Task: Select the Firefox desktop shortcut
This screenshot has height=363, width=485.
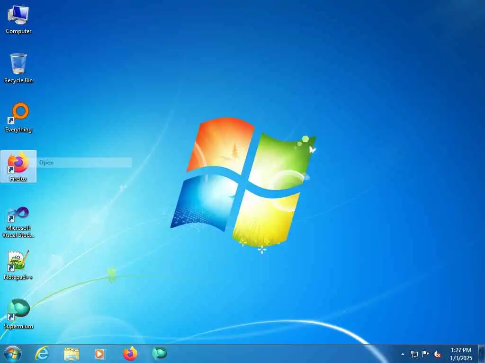Action: click(x=18, y=166)
